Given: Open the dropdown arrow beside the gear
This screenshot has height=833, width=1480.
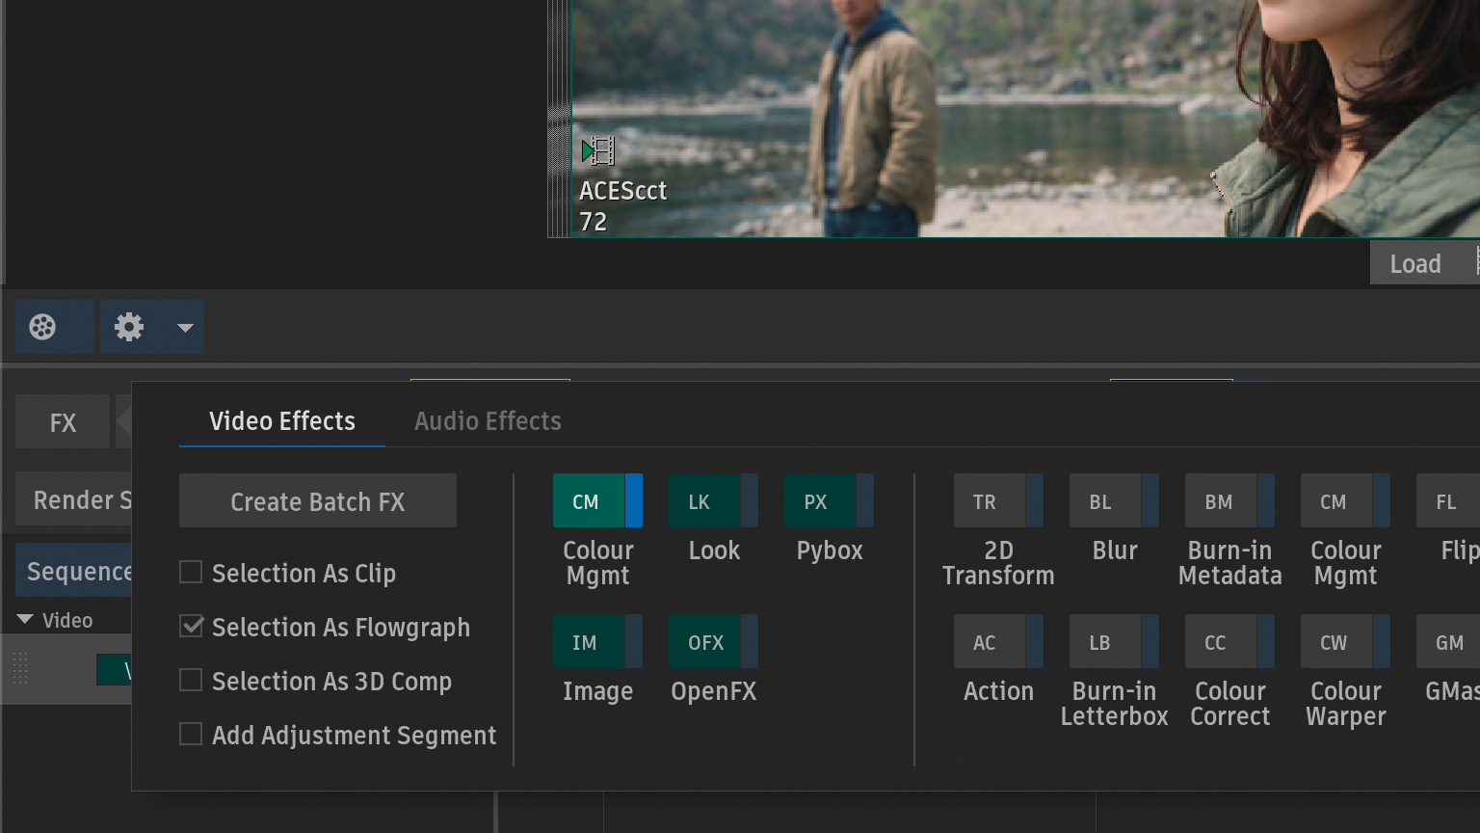Looking at the screenshot, I should coord(185,328).
